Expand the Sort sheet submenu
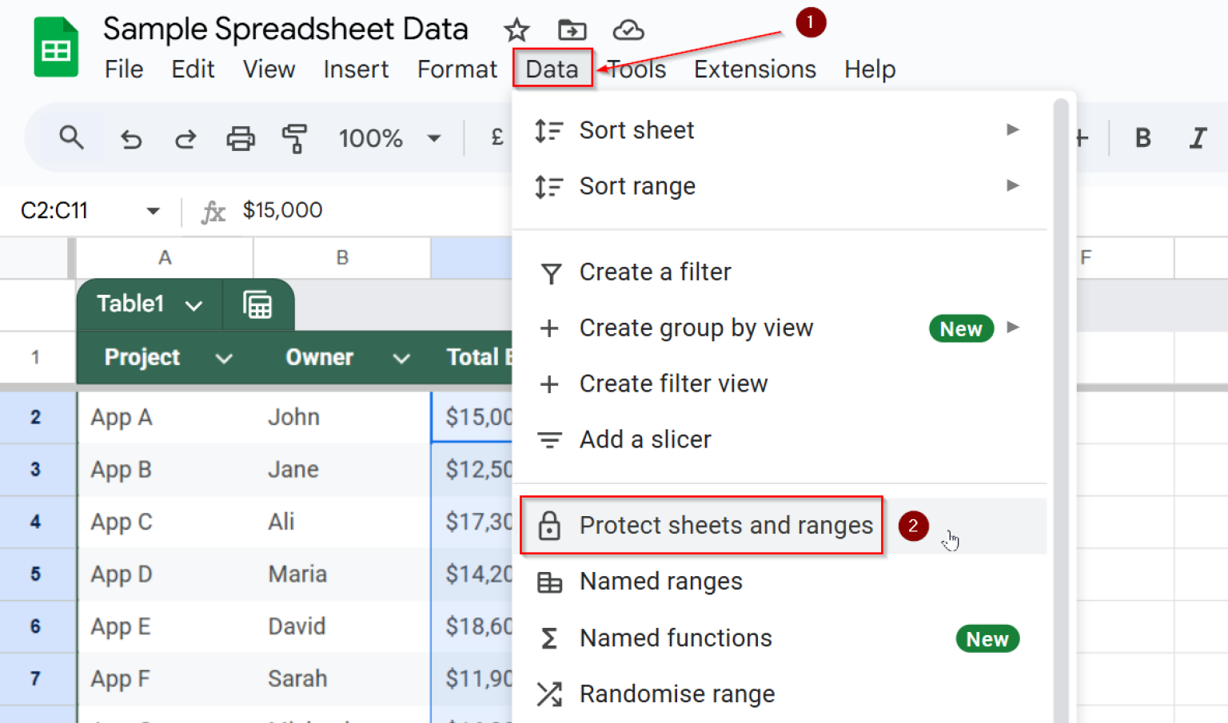This screenshot has width=1228, height=723. coord(636,129)
